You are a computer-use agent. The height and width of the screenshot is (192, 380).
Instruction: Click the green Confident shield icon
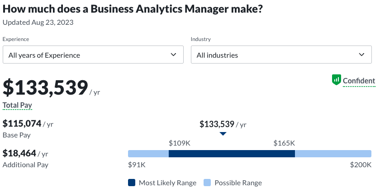336,80
